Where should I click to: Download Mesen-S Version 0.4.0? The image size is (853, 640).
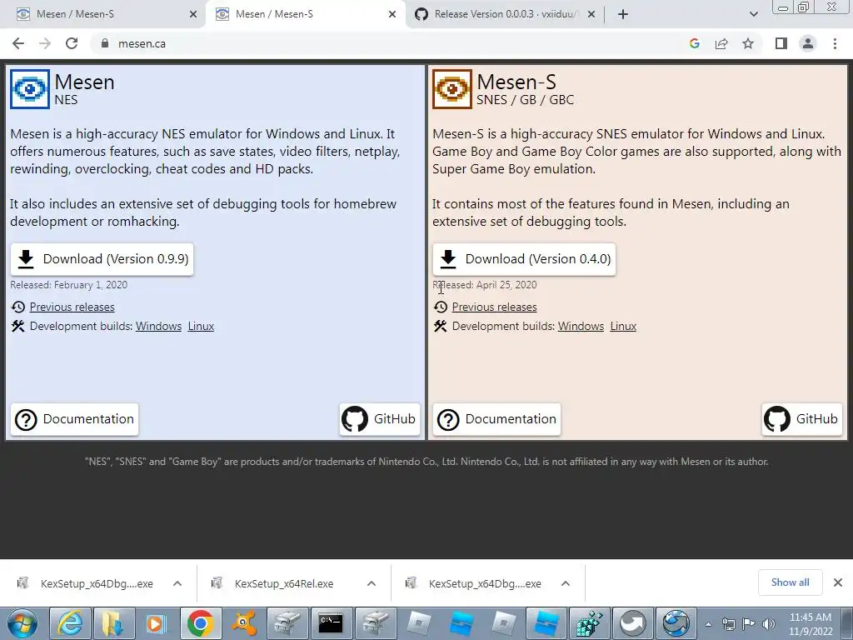click(x=524, y=259)
